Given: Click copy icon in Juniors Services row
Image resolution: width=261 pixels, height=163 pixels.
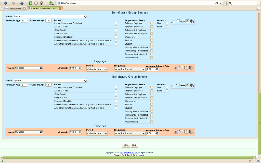Looking at the screenshot, I should click(x=191, y=132).
